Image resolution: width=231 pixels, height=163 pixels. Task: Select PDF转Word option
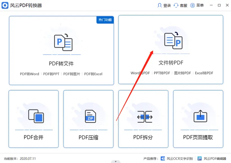[29, 74]
